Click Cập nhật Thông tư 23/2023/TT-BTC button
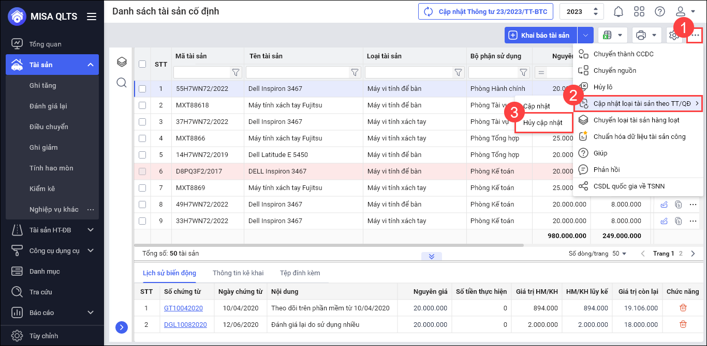This screenshot has width=707, height=346. click(485, 11)
